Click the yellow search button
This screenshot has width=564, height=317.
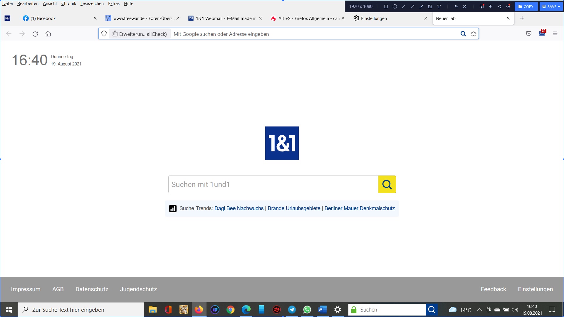387,184
